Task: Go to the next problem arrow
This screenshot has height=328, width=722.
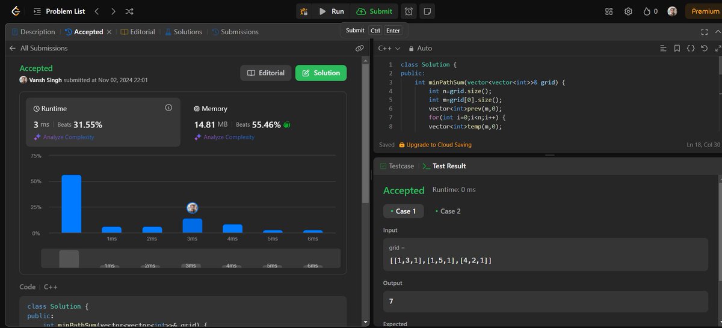Action: tap(113, 11)
